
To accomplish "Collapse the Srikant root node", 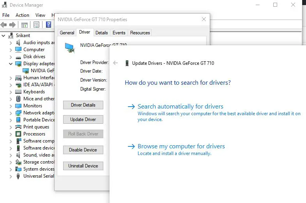I will 4,36.
